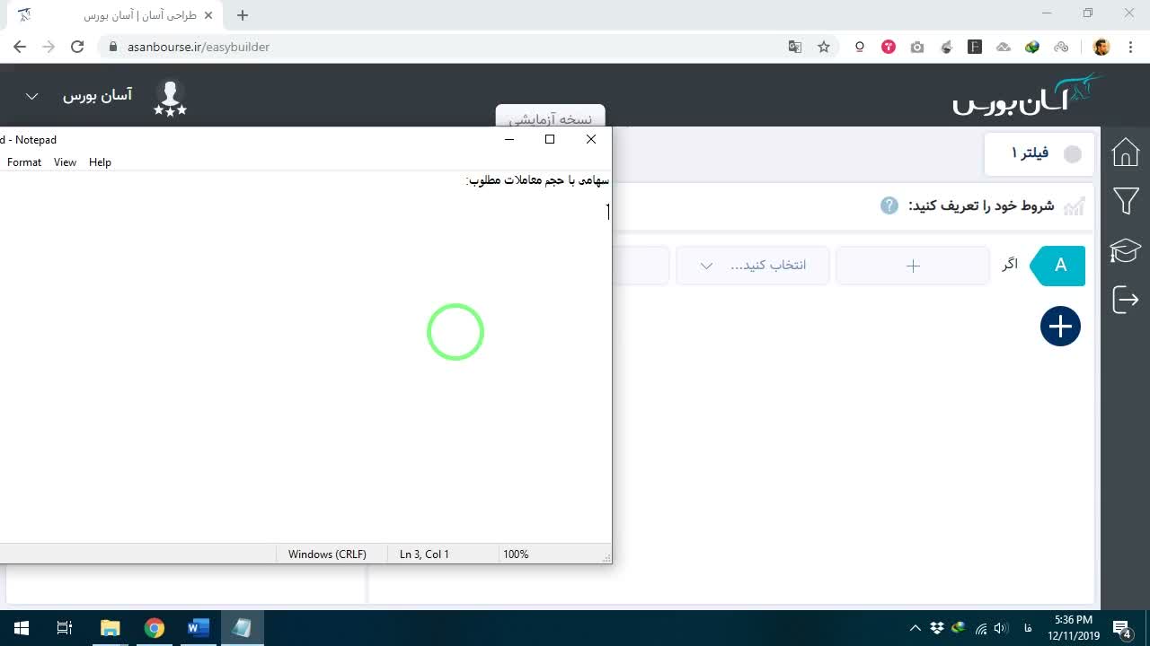Click the 100% zoom status in Notepad

point(516,554)
